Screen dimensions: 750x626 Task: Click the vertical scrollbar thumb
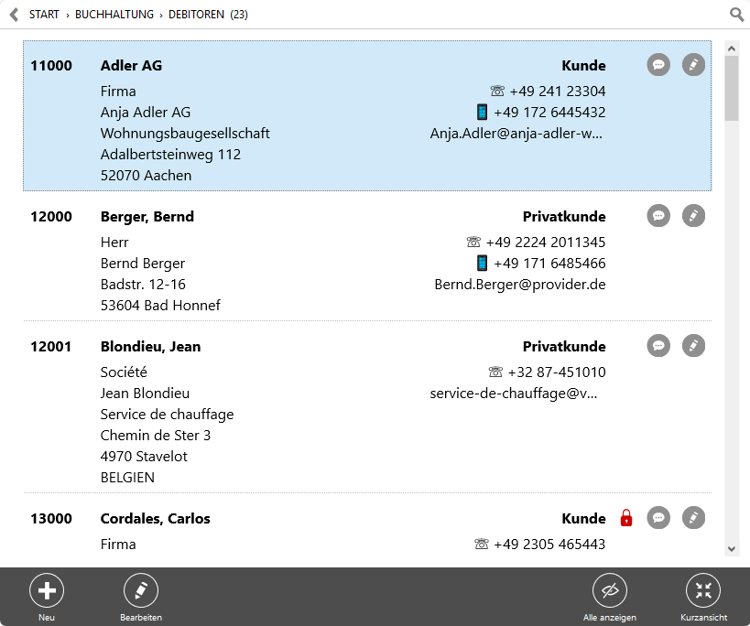[x=732, y=89]
